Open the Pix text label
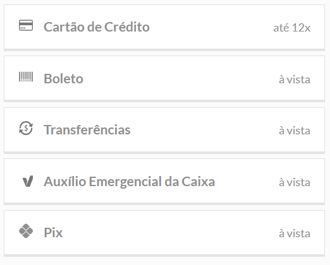 [53, 233]
